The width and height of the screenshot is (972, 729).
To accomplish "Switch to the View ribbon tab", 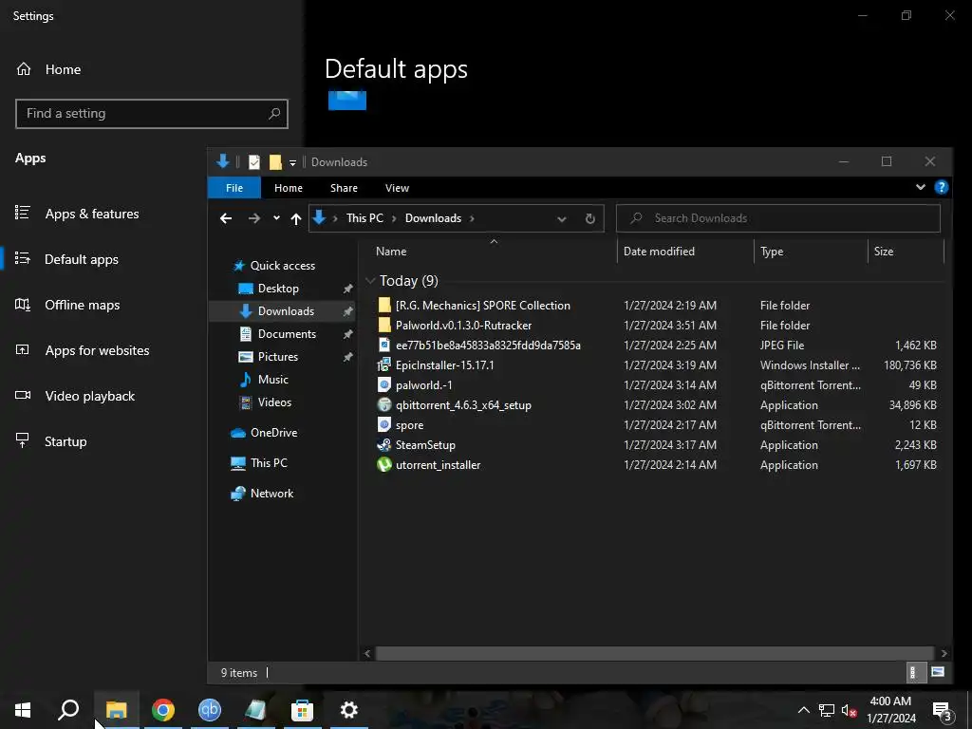I will coord(397,188).
